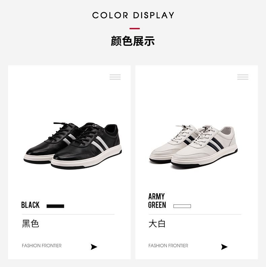Open the white sneakers product image
The height and width of the screenshot is (267, 266).
(194, 146)
